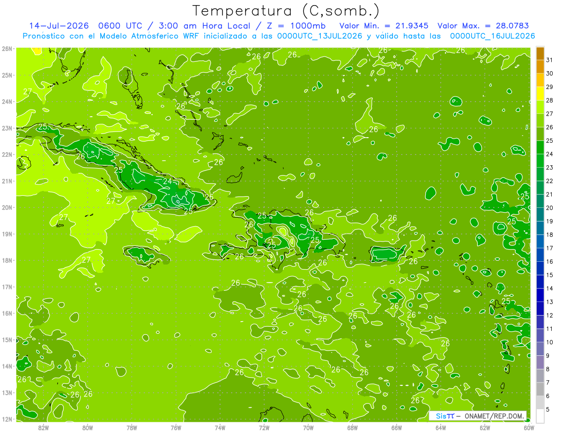Click the init time 0000UTC_13JUL2026
This screenshot has height=434, width=562.
[x=320, y=36]
